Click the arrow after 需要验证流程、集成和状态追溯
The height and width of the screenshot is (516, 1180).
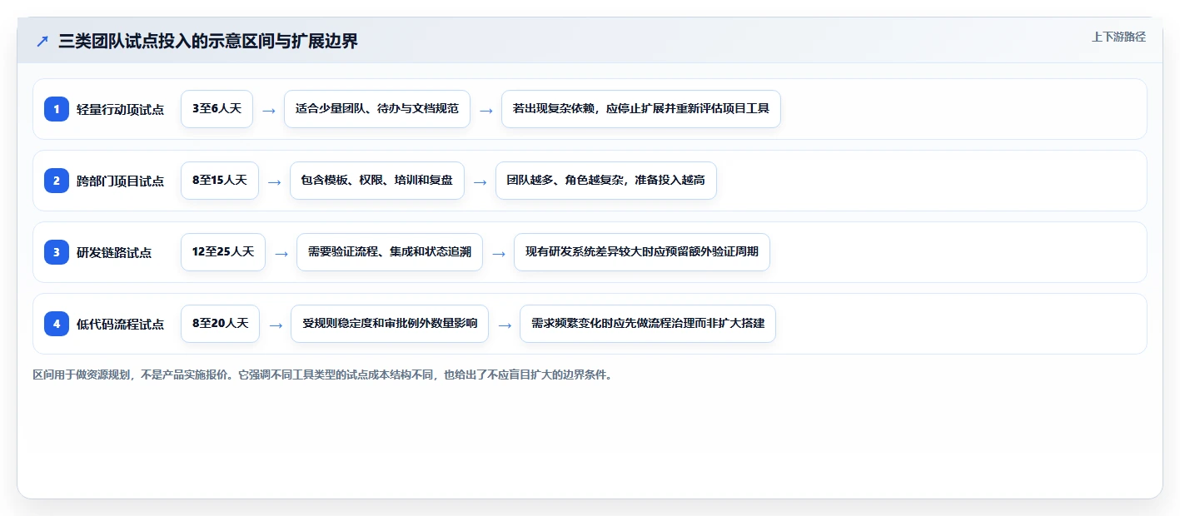coord(498,254)
